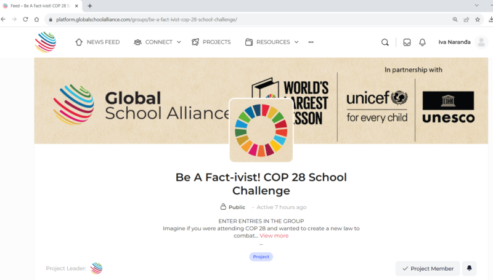Click the Projects rocket icon
The height and width of the screenshot is (280, 493).
pos(195,42)
